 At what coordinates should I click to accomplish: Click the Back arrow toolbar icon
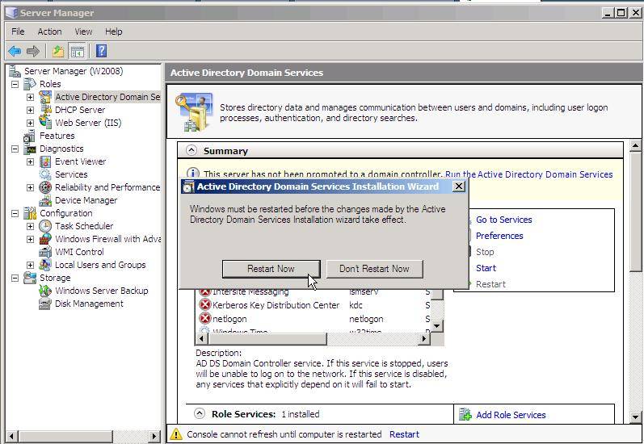15,52
